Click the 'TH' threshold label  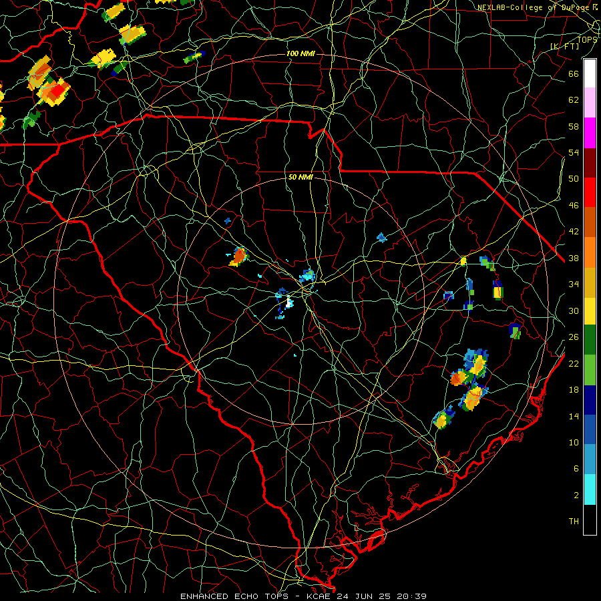pyautogui.click(x=574, y=522)
